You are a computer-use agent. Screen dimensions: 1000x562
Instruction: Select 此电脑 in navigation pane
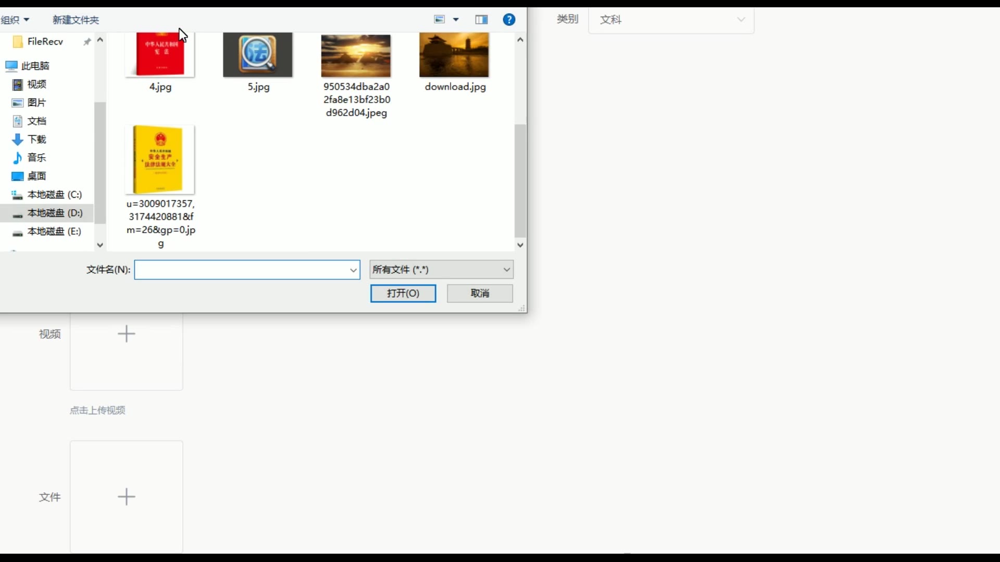tap(35, 66)
